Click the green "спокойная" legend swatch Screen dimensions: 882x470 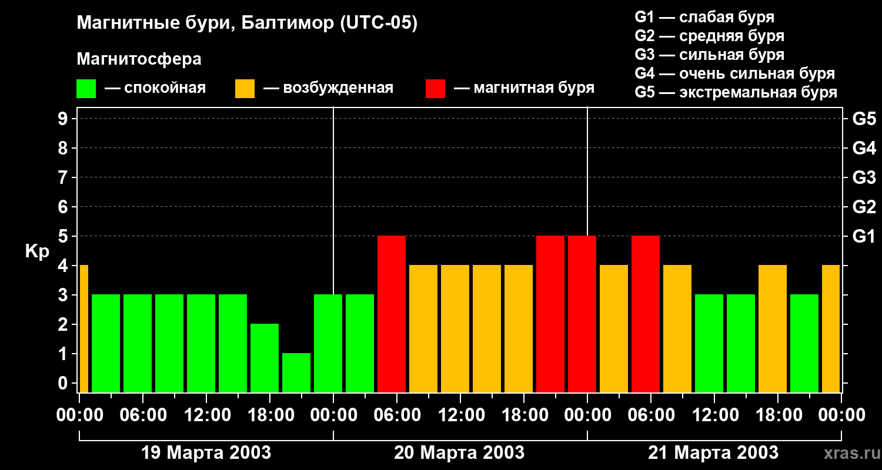point(86,89)
